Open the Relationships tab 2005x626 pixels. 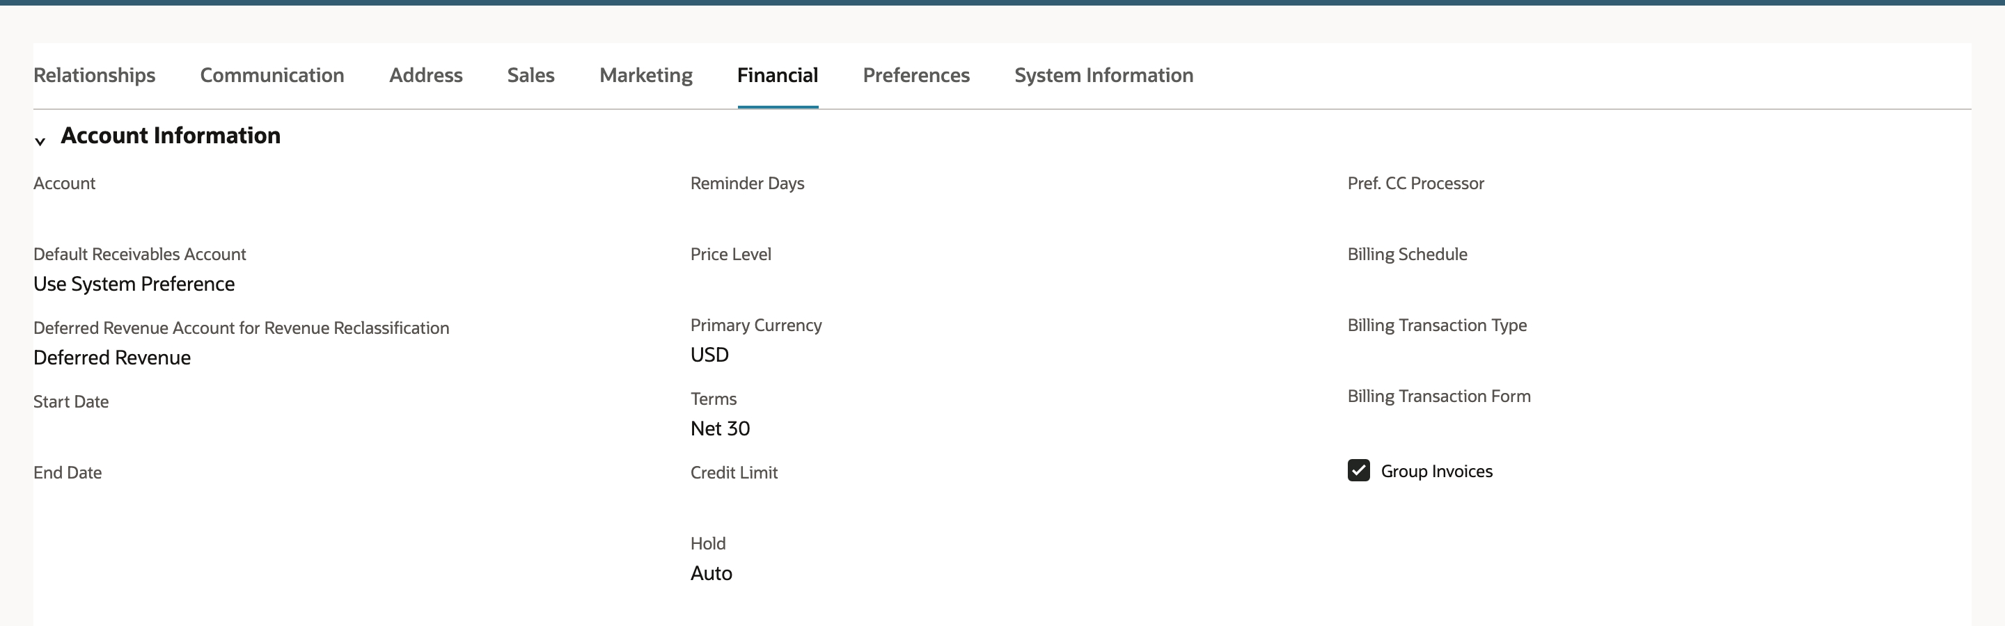(x=94, y=75)
